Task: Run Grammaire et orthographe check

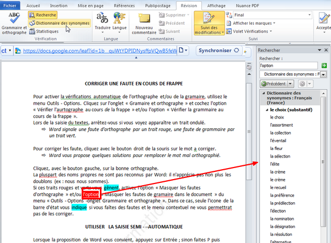Action: (14, 23)
